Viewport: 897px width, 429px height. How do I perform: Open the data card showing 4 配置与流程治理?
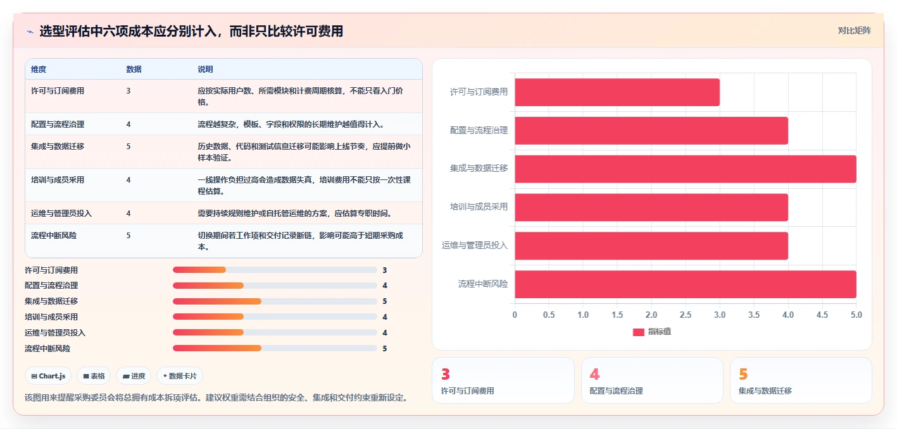click(652, 380)
